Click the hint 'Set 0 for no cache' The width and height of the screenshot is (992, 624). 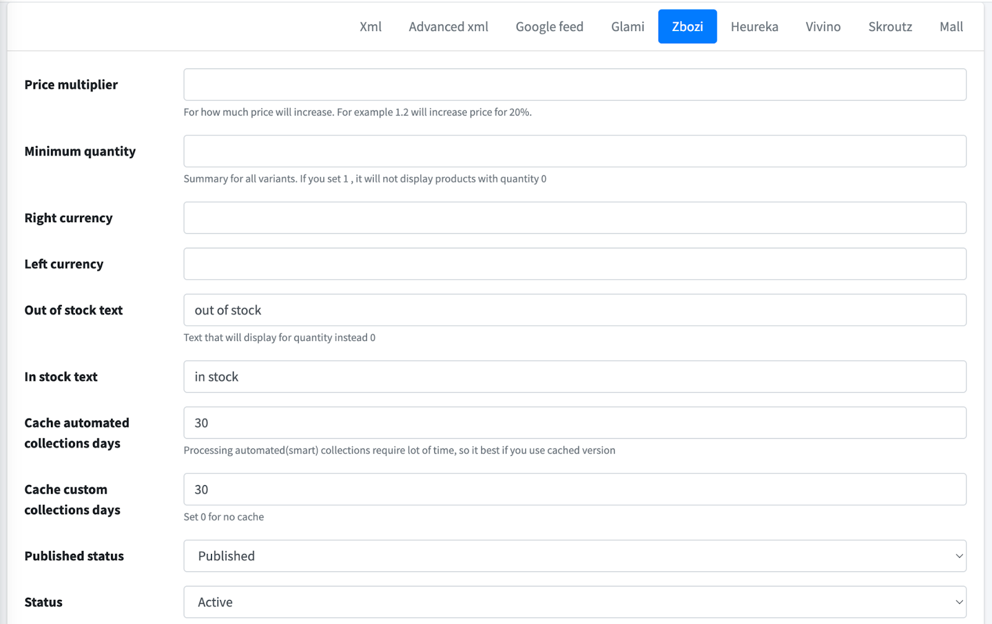coord(224,517)
